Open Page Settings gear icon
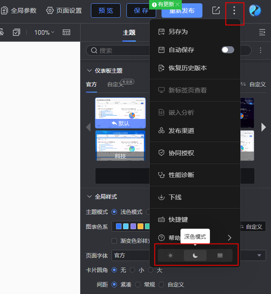The width and height of the screenshot is (271, 294). (x=50, y=11)
